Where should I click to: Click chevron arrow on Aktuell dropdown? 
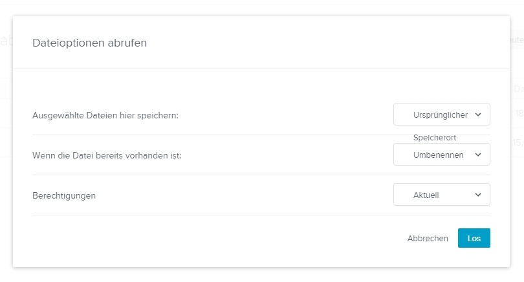click(x=478, y=195)
